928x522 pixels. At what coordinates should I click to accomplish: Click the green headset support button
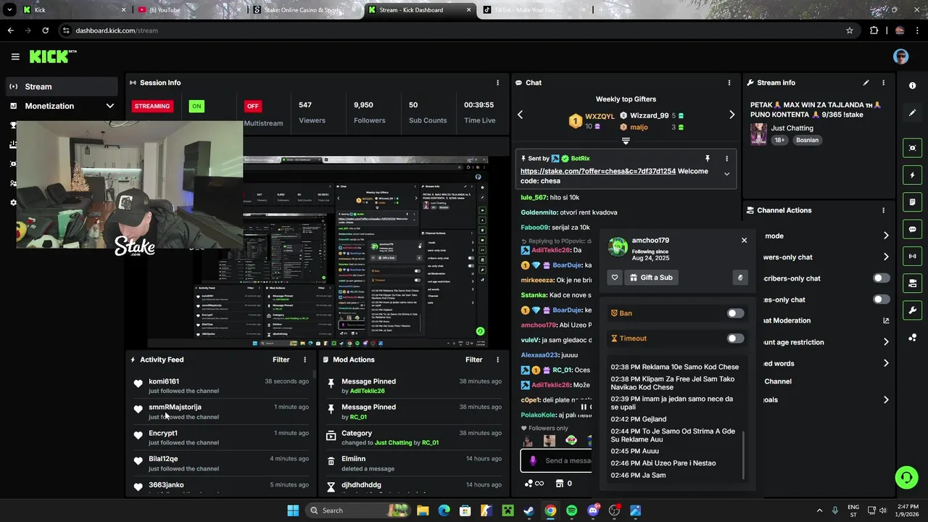coord(906,477)
